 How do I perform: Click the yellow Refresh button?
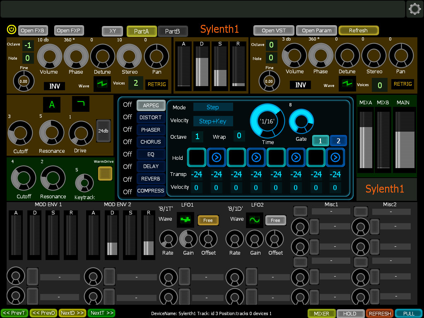point(359,30)
